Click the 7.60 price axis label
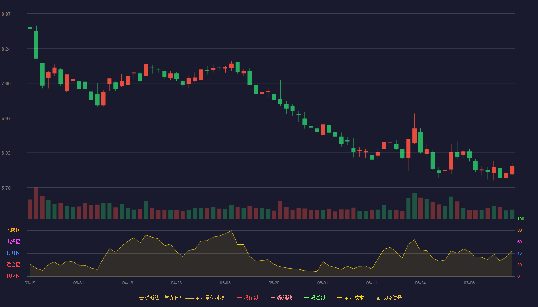Image resolution: width=538 pixels, height=307 pixels. point(6,84)
